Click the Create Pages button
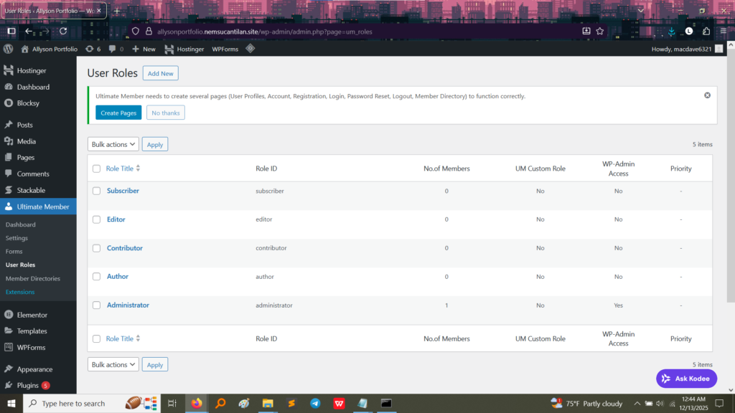 pyautogui.click(x=118, y=113)
